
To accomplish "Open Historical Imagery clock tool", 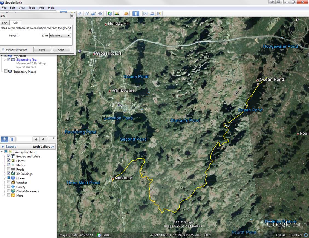I will 109,13.
